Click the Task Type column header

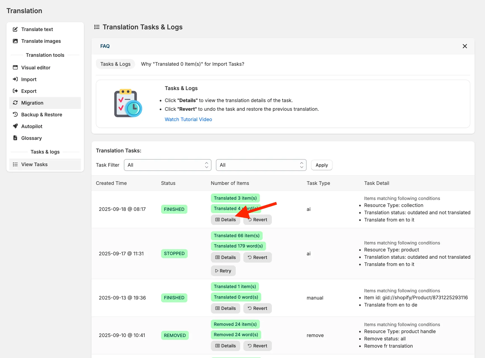click(318, 183)
